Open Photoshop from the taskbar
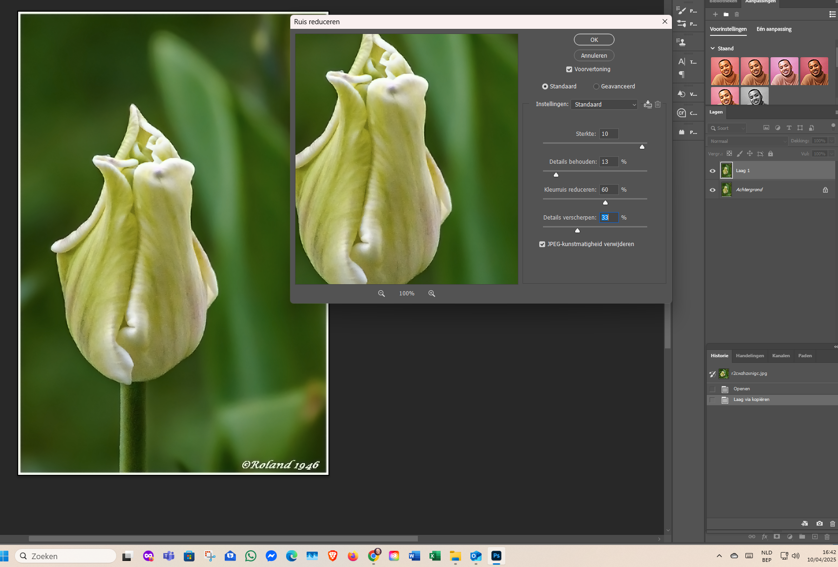Image resolution: width=838 pixels, height=567 pixels. tap(496, 556)
